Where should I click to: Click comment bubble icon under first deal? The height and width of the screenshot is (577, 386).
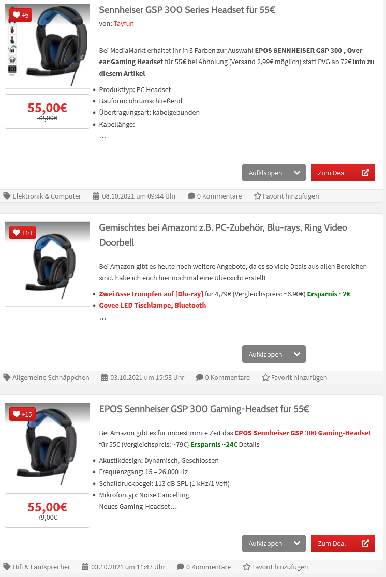[191, 196]
